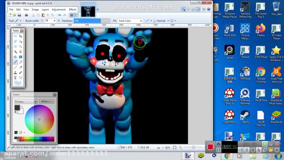Open the Adjustments menu
Image resolution: width=284 pixels, height=160 pixels.
(59, 10)
